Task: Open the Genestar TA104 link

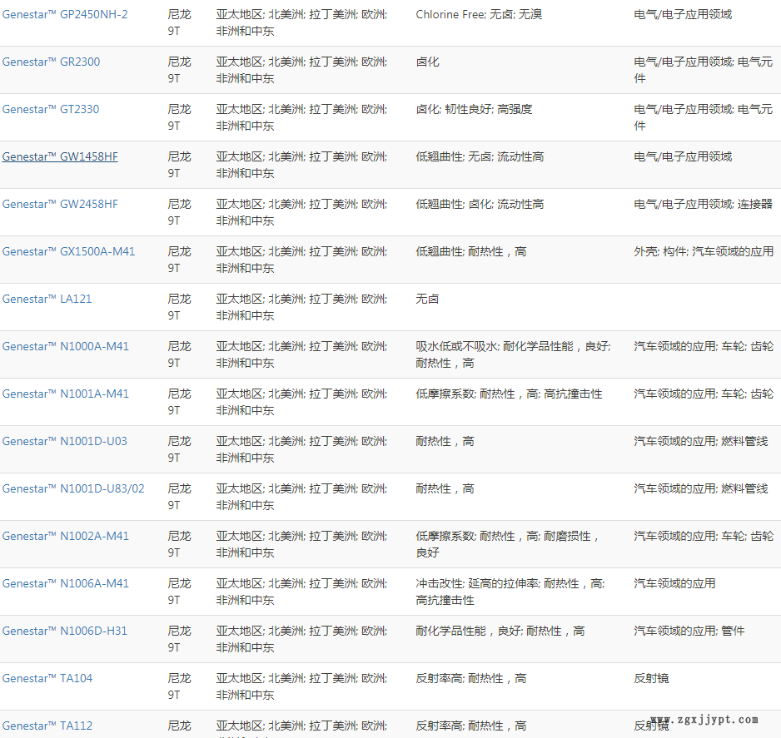Action: tap(47, 678)
